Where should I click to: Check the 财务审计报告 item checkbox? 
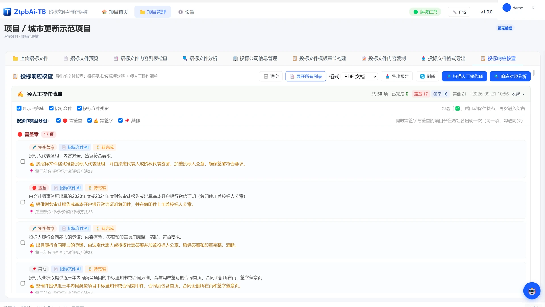(23, 202)
